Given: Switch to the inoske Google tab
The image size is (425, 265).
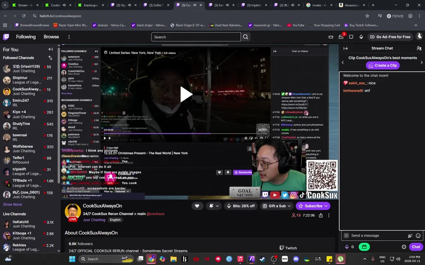Looking at the screenshot, I should tap(320, 5).
